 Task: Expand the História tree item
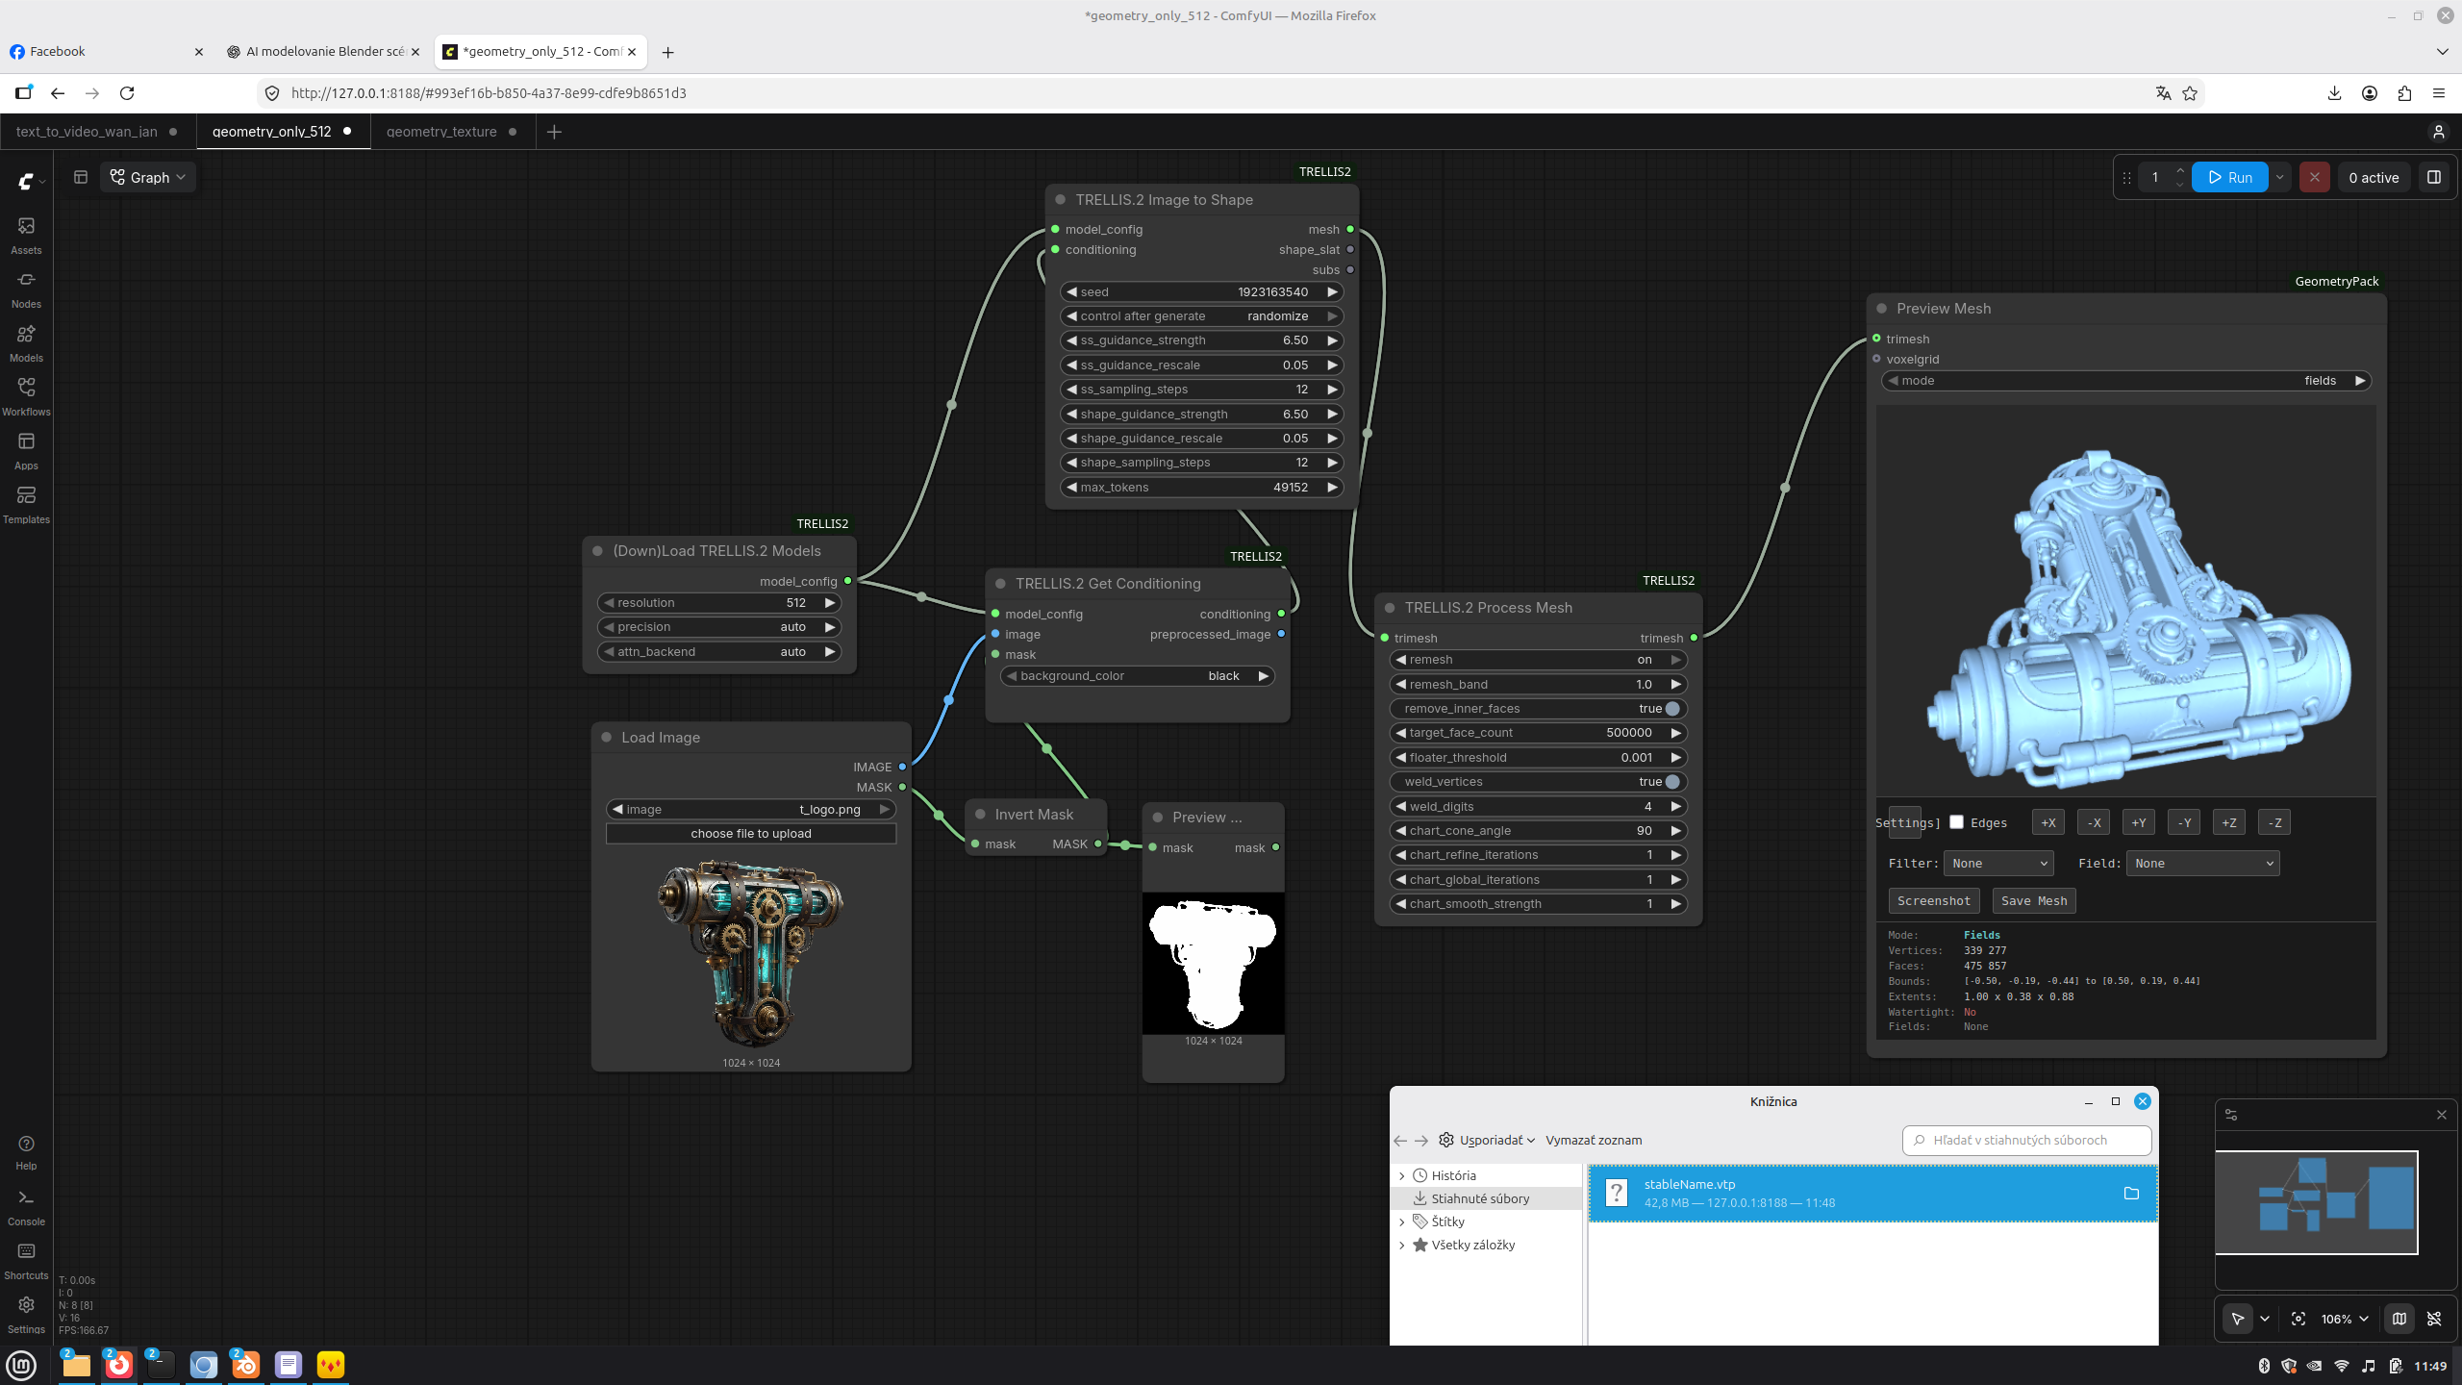[1402, 1175]
